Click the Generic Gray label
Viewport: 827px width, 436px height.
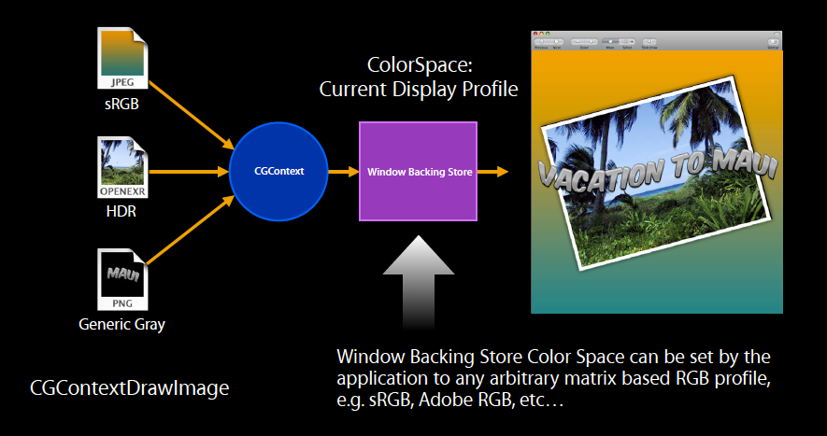122,325
